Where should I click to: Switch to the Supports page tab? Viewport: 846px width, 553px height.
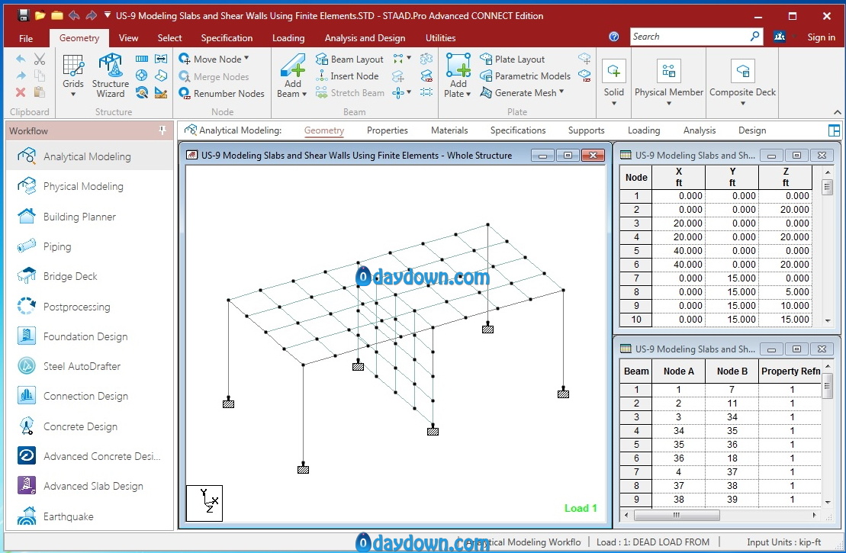[586, 130]
